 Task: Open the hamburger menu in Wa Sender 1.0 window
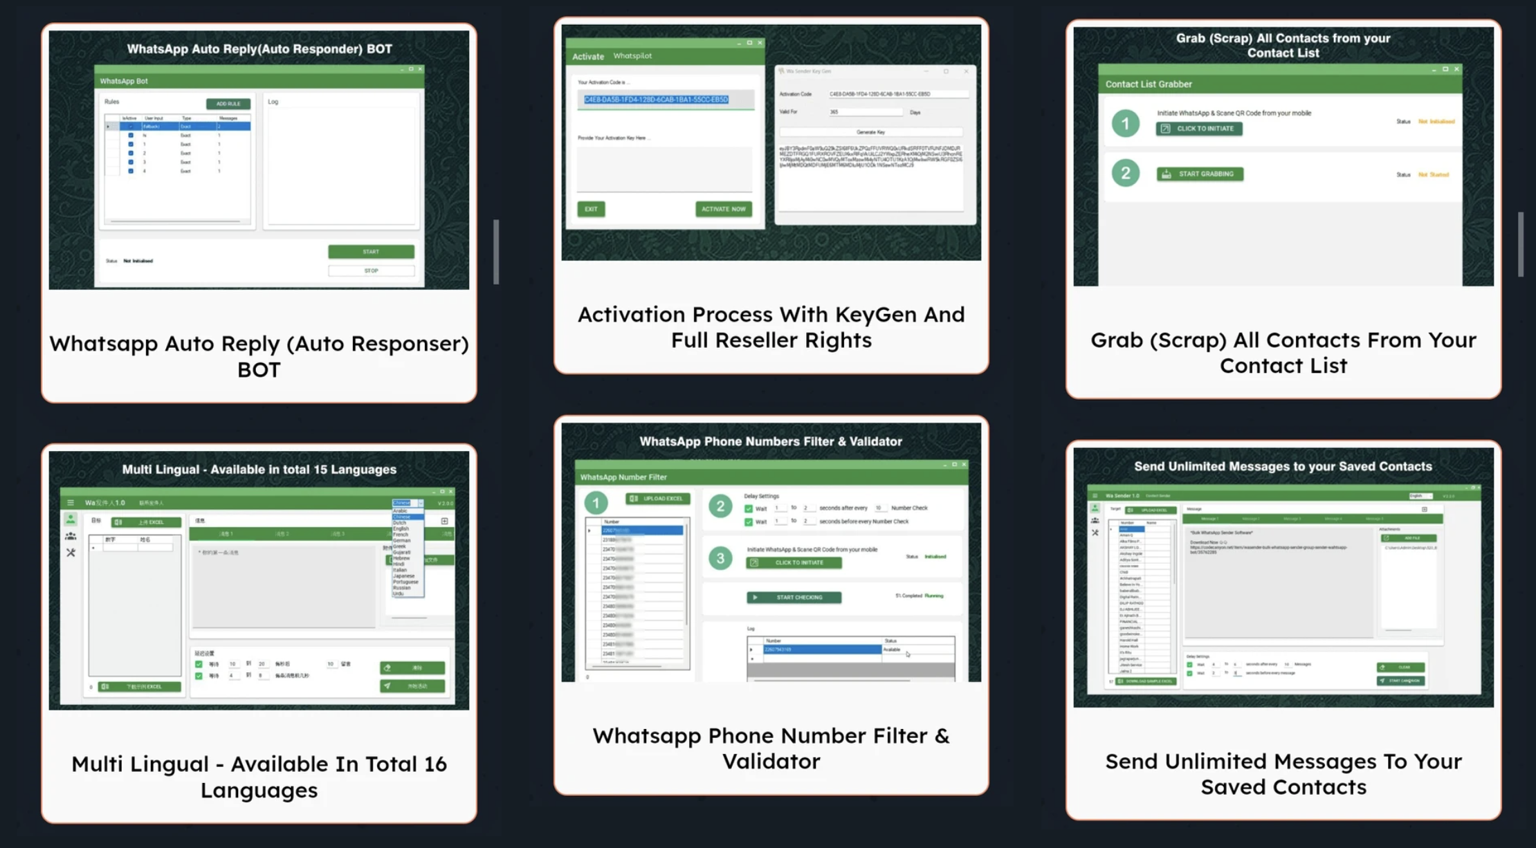pos(1095,495)
